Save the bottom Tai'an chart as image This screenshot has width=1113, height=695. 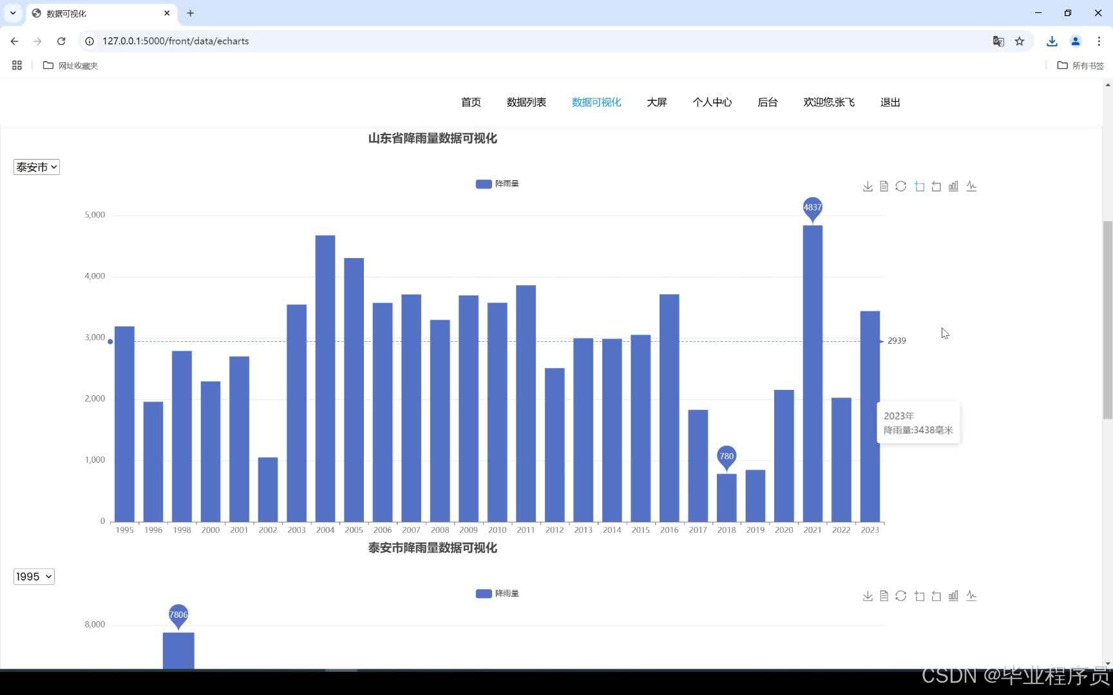pyautogui.click(x=868, y=596)
